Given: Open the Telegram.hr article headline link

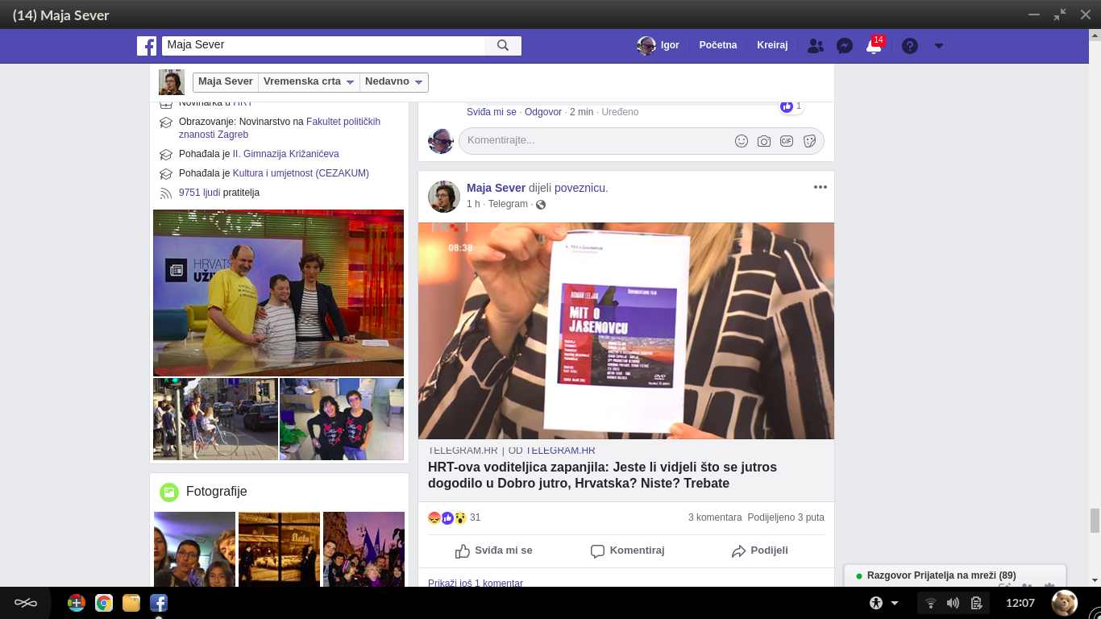Looking at the screenshot, I should click(602, 475).
